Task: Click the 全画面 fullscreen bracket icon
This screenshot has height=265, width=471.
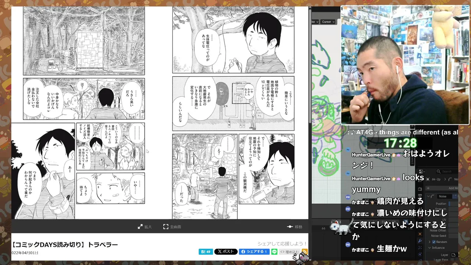Action: click(166, 227)
